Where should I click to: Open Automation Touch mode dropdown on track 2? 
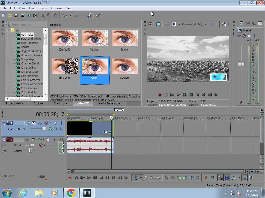(56, 145)
